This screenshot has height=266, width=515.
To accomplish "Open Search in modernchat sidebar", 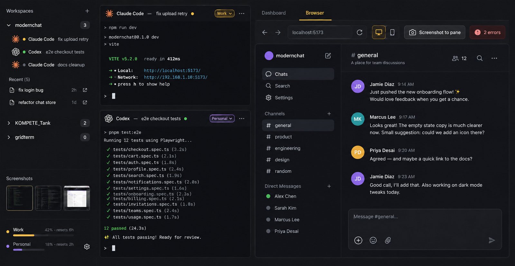I will 298,86.
